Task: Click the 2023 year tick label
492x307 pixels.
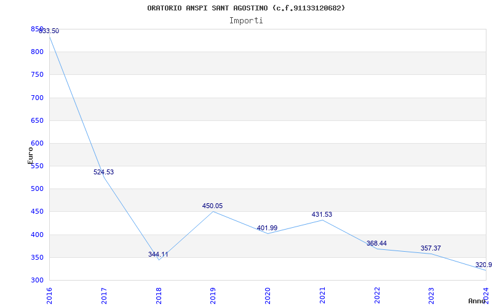Action: (432, 295)
